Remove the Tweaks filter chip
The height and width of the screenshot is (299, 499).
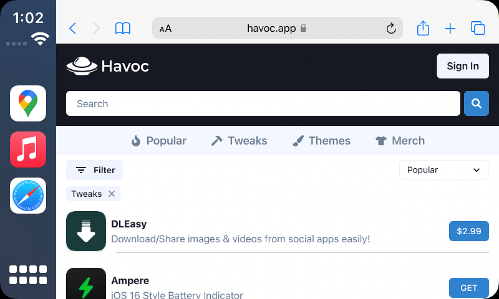point(112,194)
